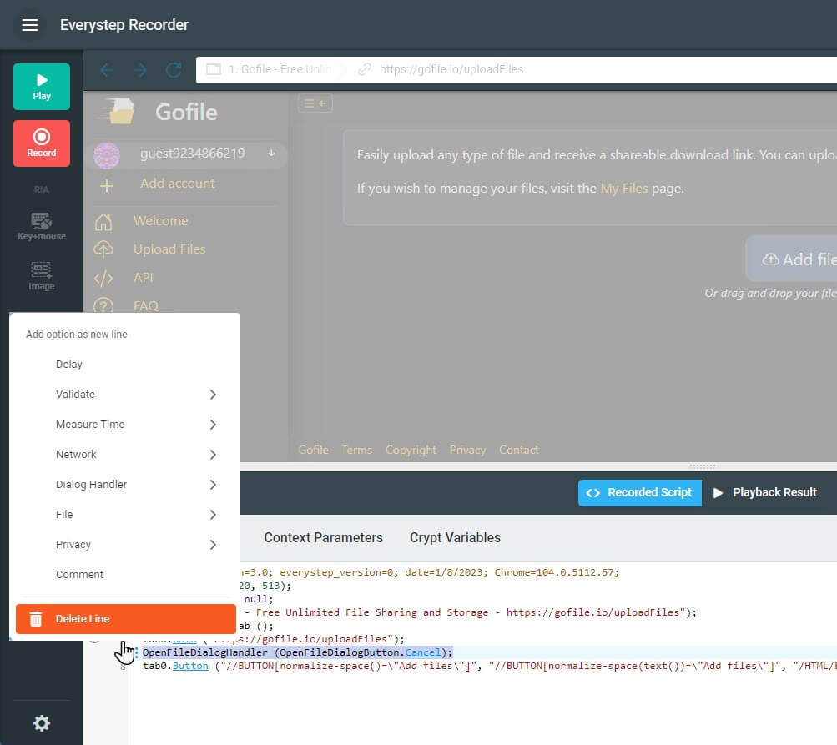Click the Play button
Screen dimensions: 837x745
click(42, 87)
